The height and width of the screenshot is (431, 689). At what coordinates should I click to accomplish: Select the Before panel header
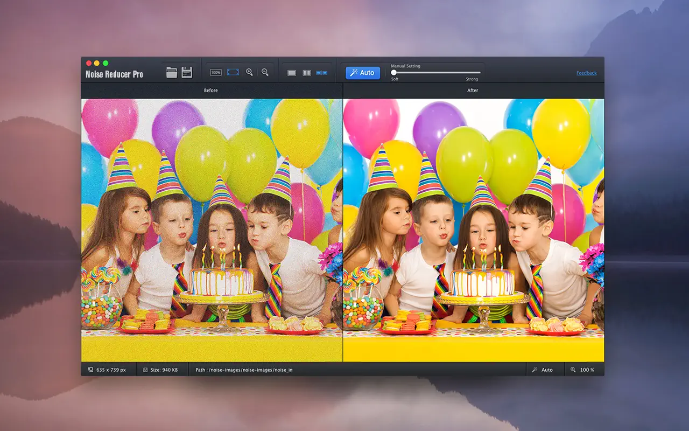211,91
